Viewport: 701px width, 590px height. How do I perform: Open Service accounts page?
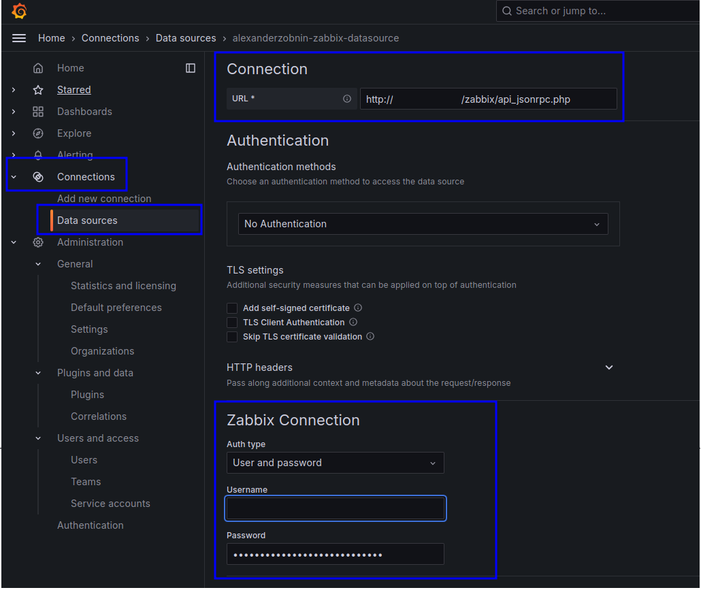tap(110, 504)
